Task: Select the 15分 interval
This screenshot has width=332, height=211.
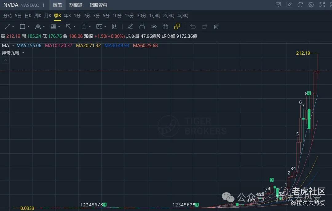Action: pyautogui.click(x=129, y=16)
